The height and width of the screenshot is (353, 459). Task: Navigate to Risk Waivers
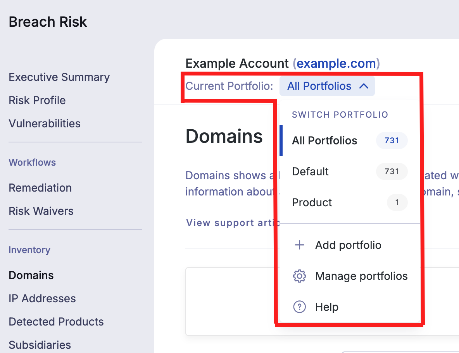[x=41, y=211]
